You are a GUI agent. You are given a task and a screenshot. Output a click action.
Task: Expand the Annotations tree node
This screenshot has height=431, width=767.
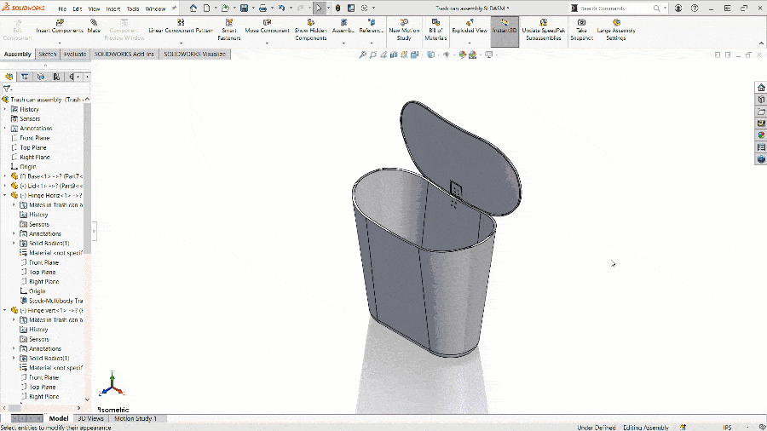(5, 129)
